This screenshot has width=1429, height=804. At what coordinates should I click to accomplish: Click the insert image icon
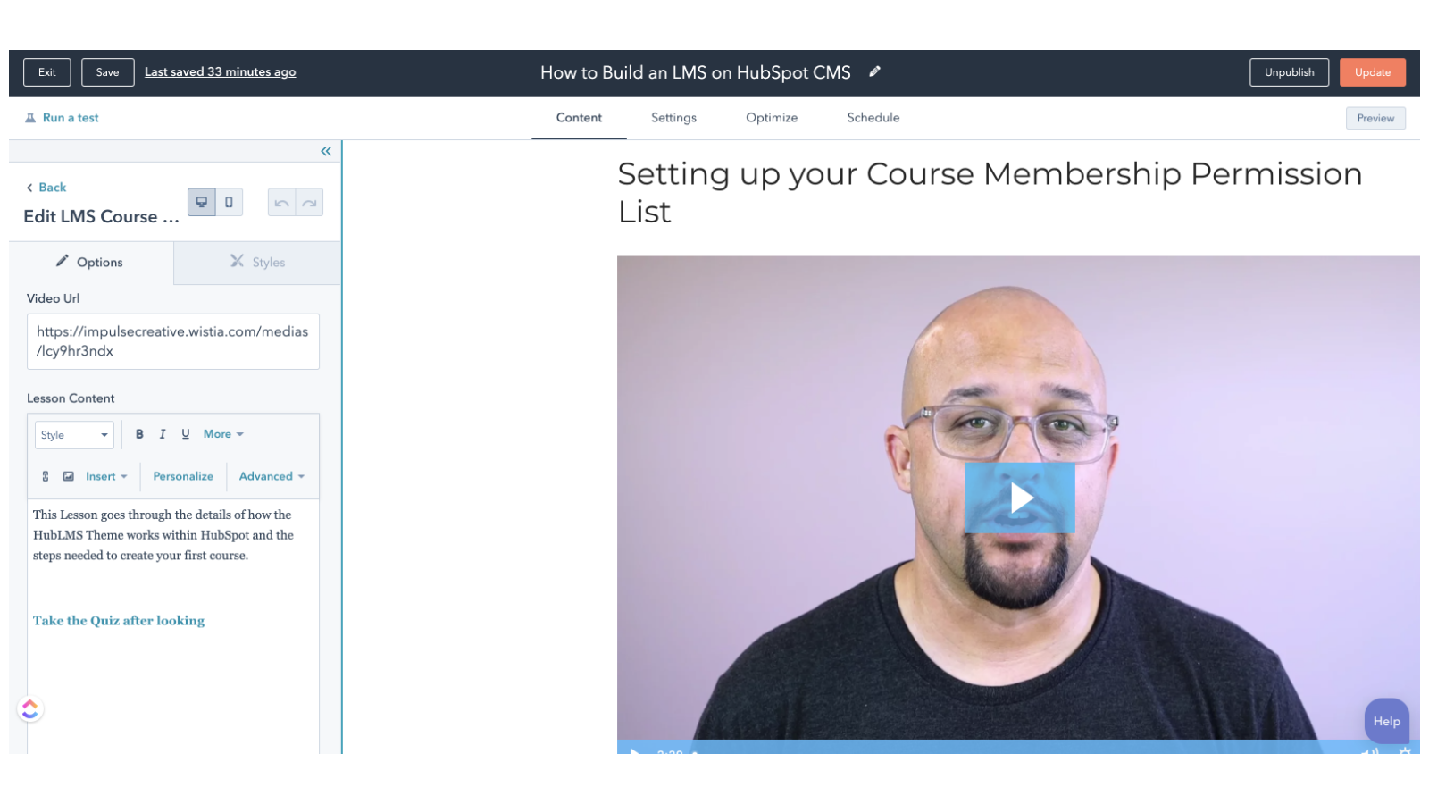click(x=69, y=476)
